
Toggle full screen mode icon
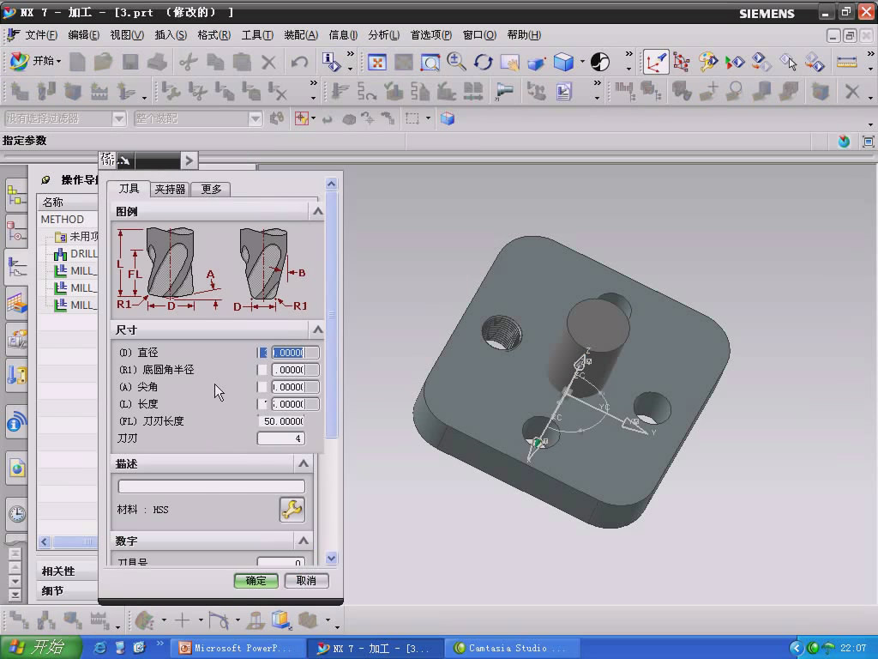[868, 142]
